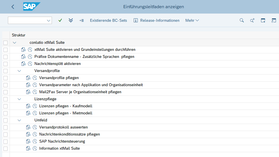The width and height of the screenshot is (279, 157).
Task: Open documentation icon for xtMail Suite aktivieren
Action: pos(23,49)
